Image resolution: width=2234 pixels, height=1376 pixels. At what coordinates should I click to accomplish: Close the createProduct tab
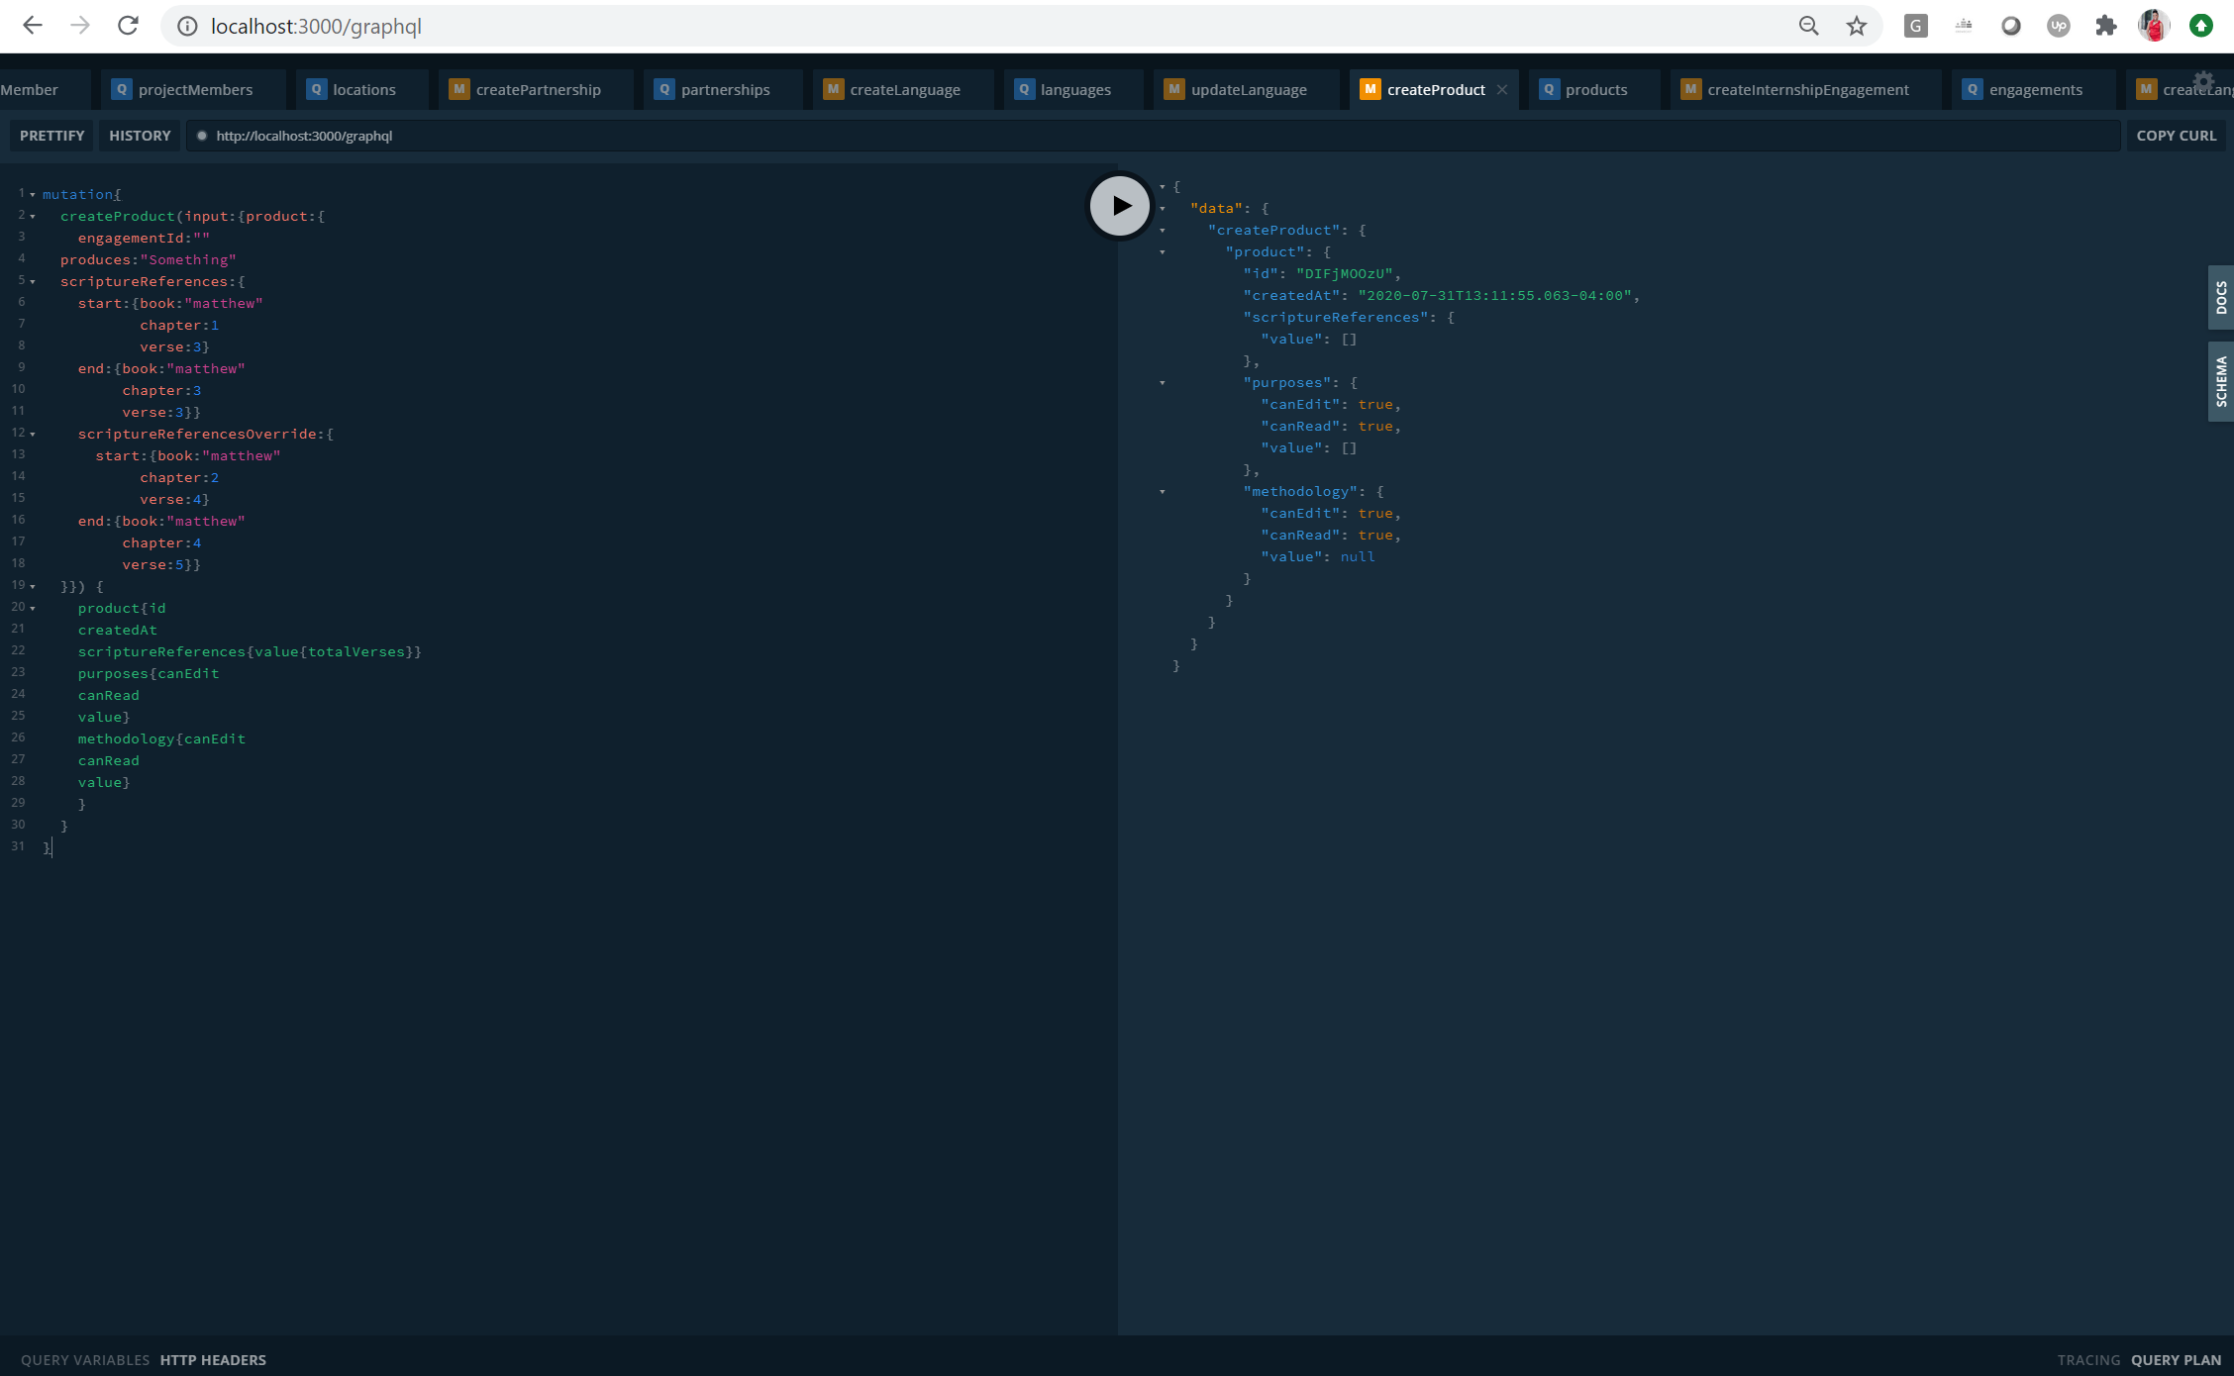tap(1502, 90)
